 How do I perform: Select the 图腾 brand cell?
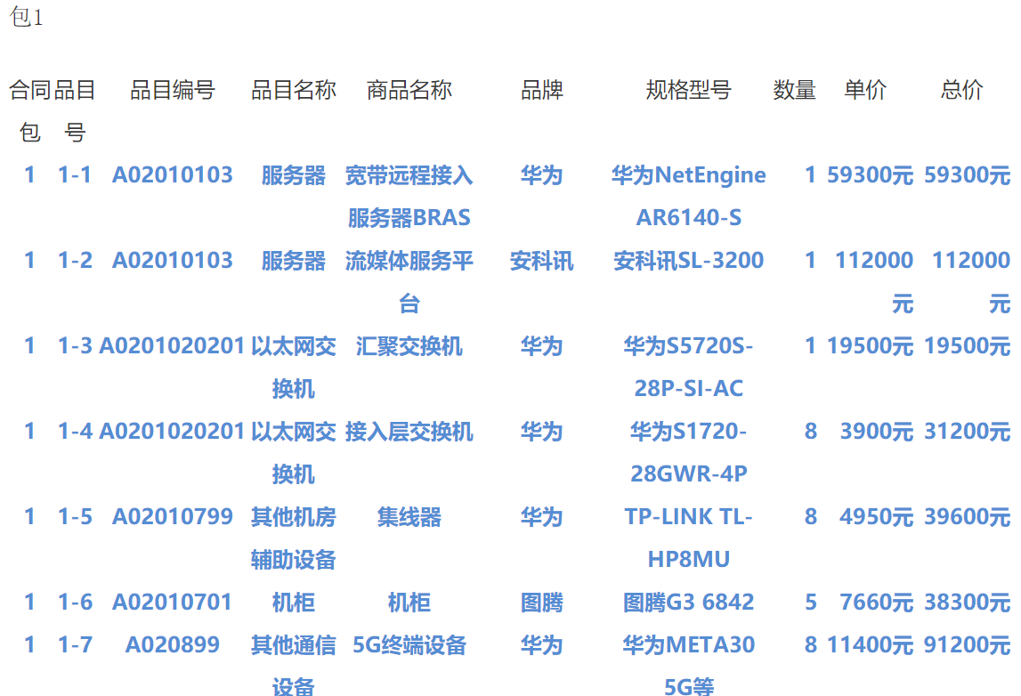click(x=541, y=603)
